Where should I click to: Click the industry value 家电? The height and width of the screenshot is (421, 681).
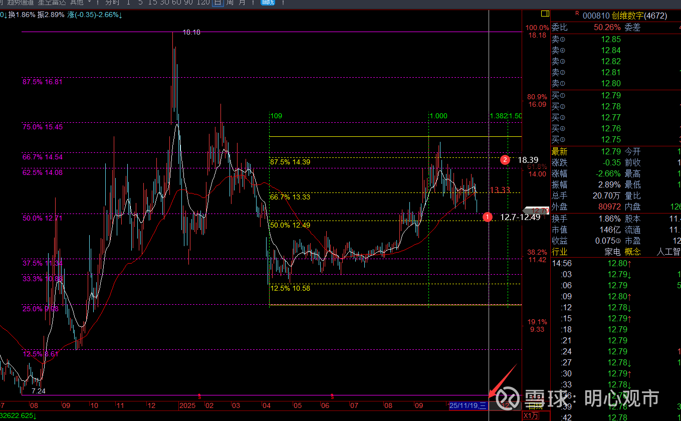[613, 252]
